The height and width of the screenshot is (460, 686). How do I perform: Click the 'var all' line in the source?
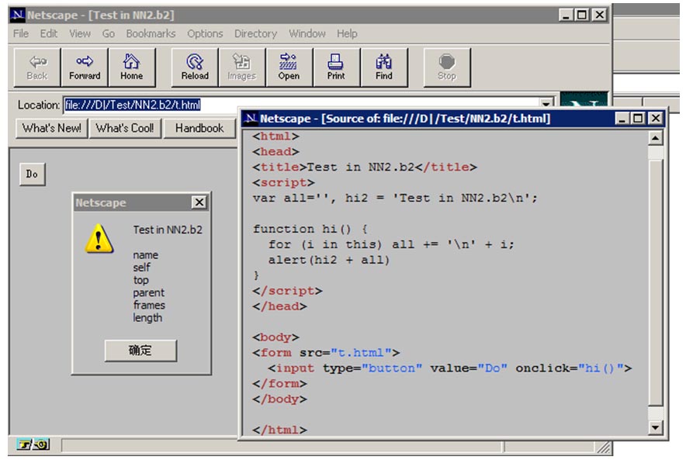[395, 198]
